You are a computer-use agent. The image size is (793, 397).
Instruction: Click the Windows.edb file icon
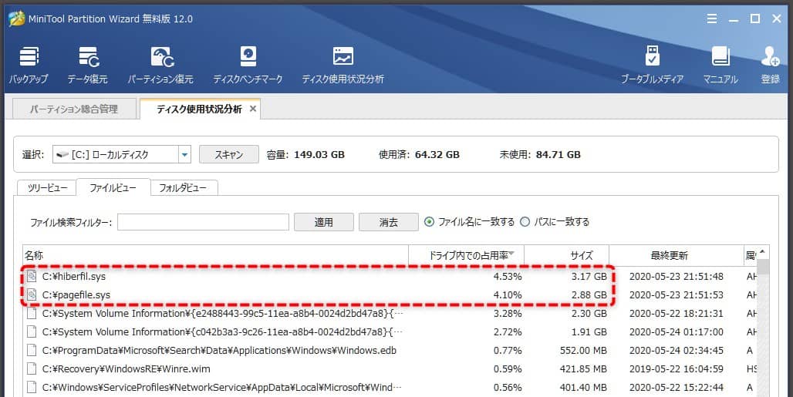point(32,350)
